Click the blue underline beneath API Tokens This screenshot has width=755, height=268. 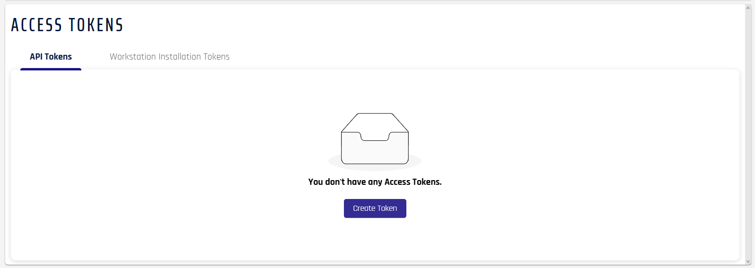tap(51, 69)
